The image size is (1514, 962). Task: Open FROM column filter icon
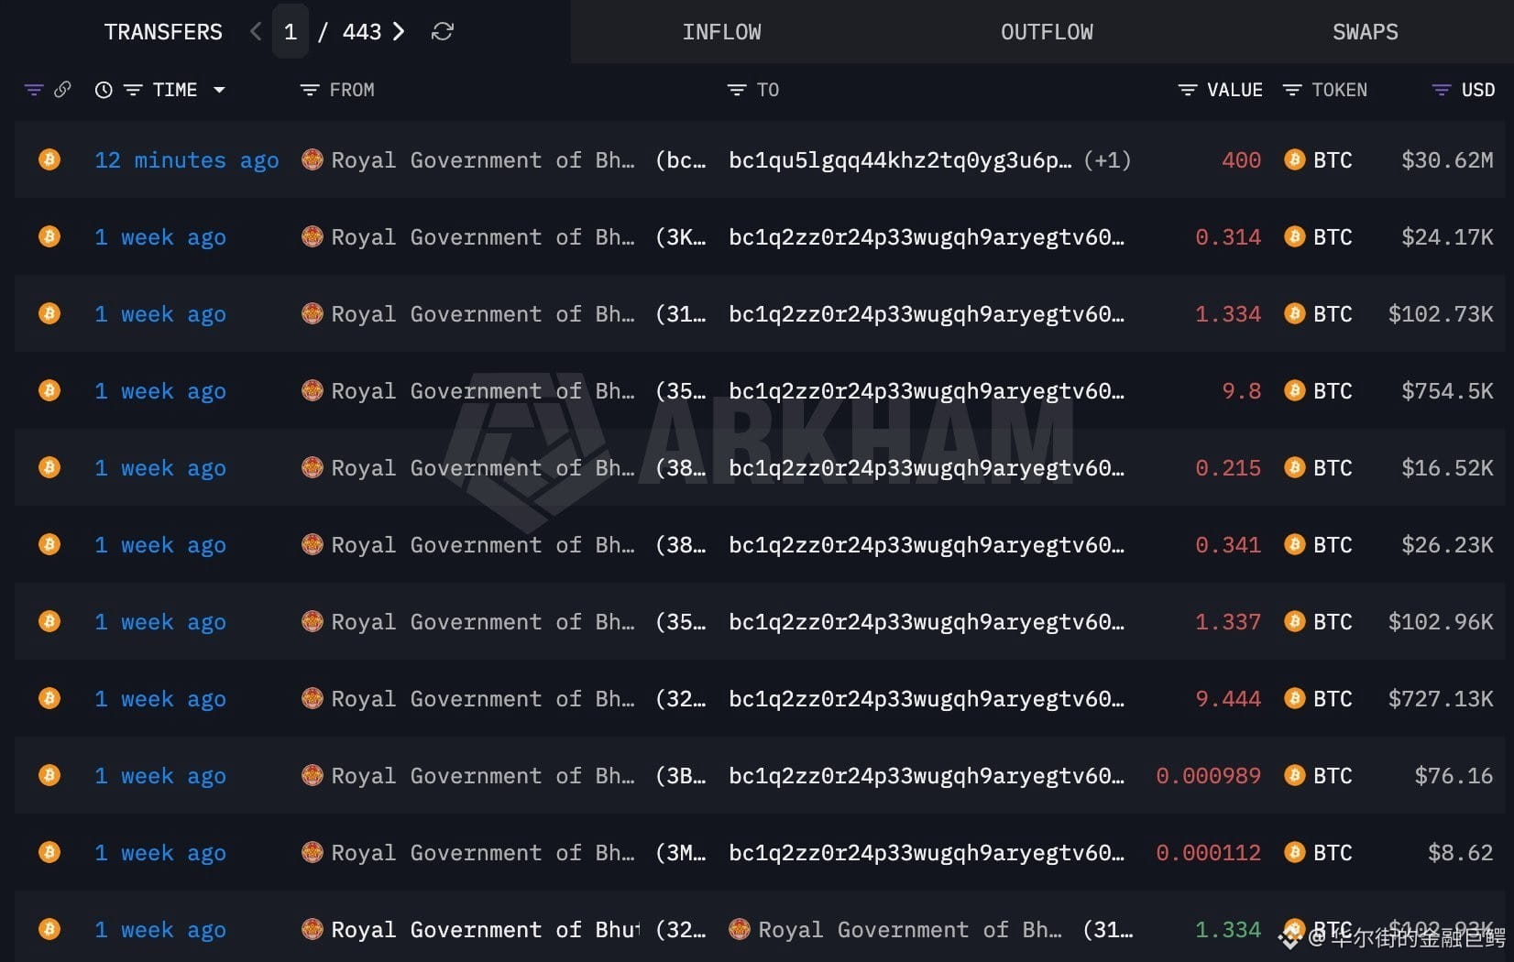[x=310, y=90]
